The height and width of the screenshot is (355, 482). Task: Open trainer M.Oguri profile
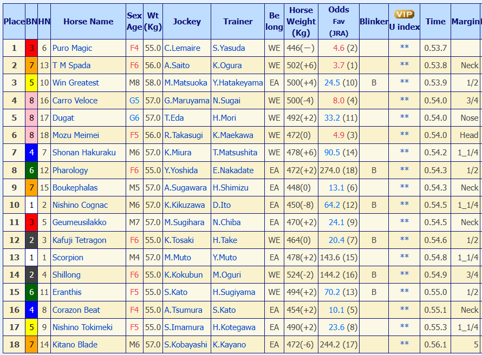(227, 274)
